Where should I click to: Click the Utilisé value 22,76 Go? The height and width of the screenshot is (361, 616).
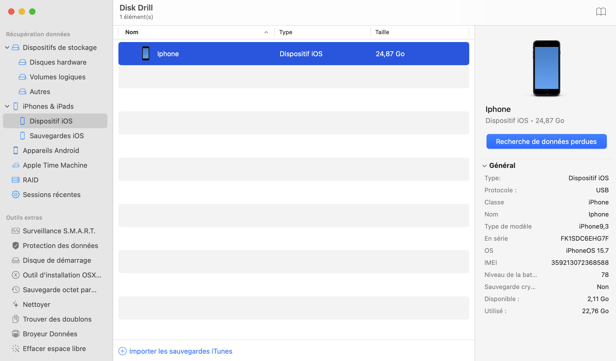[x=595, y=311]
